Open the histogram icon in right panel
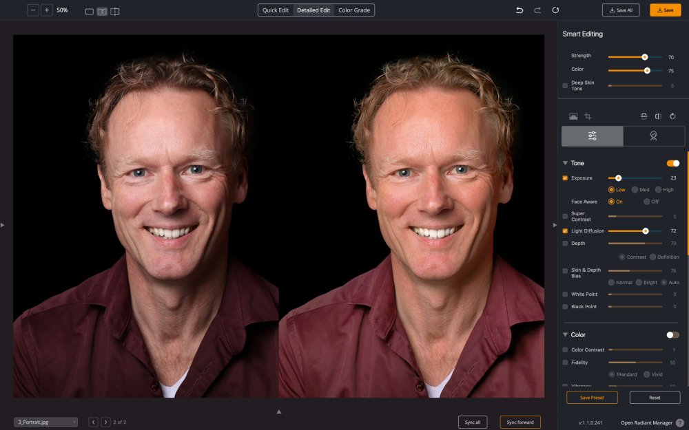This screenshot has height=430, width=689. [573, 116]
